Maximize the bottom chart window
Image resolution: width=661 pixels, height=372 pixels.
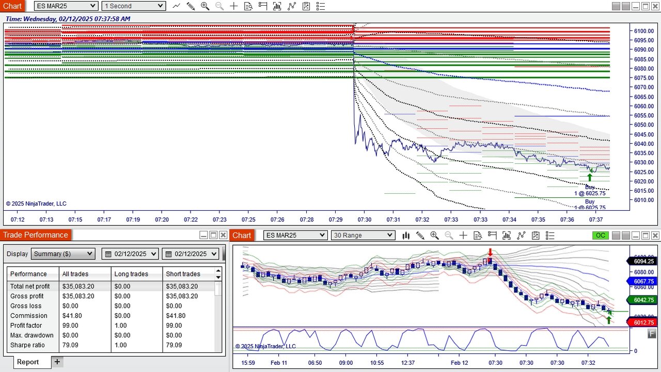[646, 236]
